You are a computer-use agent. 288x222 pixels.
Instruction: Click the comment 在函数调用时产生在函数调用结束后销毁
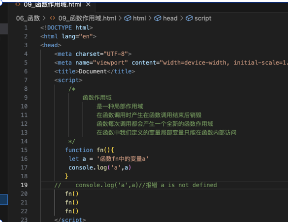pyautogui.click(x=149, y=115)
